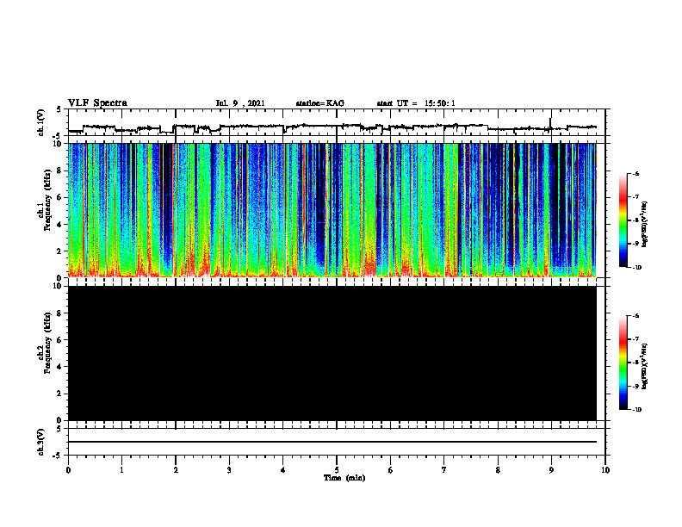Click the time axis tick label "7"
This screenshot has height=527, width=682.
point(444,470)
